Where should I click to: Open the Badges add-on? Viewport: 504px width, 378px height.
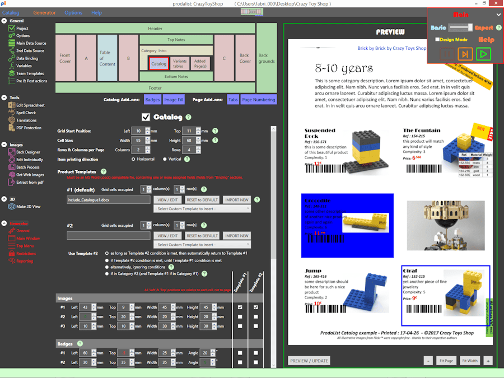(152, 100)
